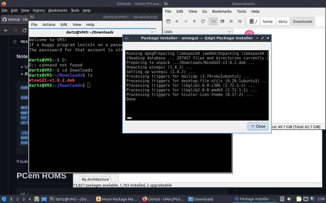
Task: Switch to virtual desktop 2
Action: [x=17, y=199]
